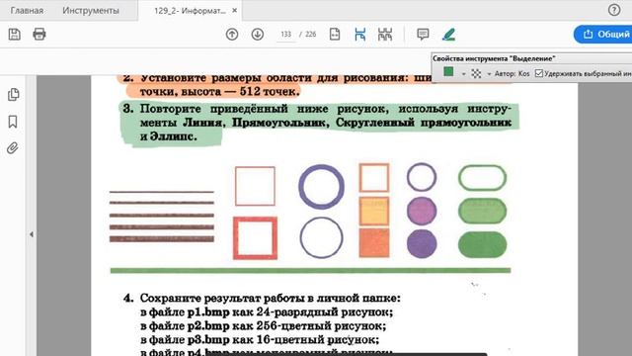The width and height of the screenshot is (632, 356).
Task: Open the page thumbnails sidebar panel
Action: [13, 95]
